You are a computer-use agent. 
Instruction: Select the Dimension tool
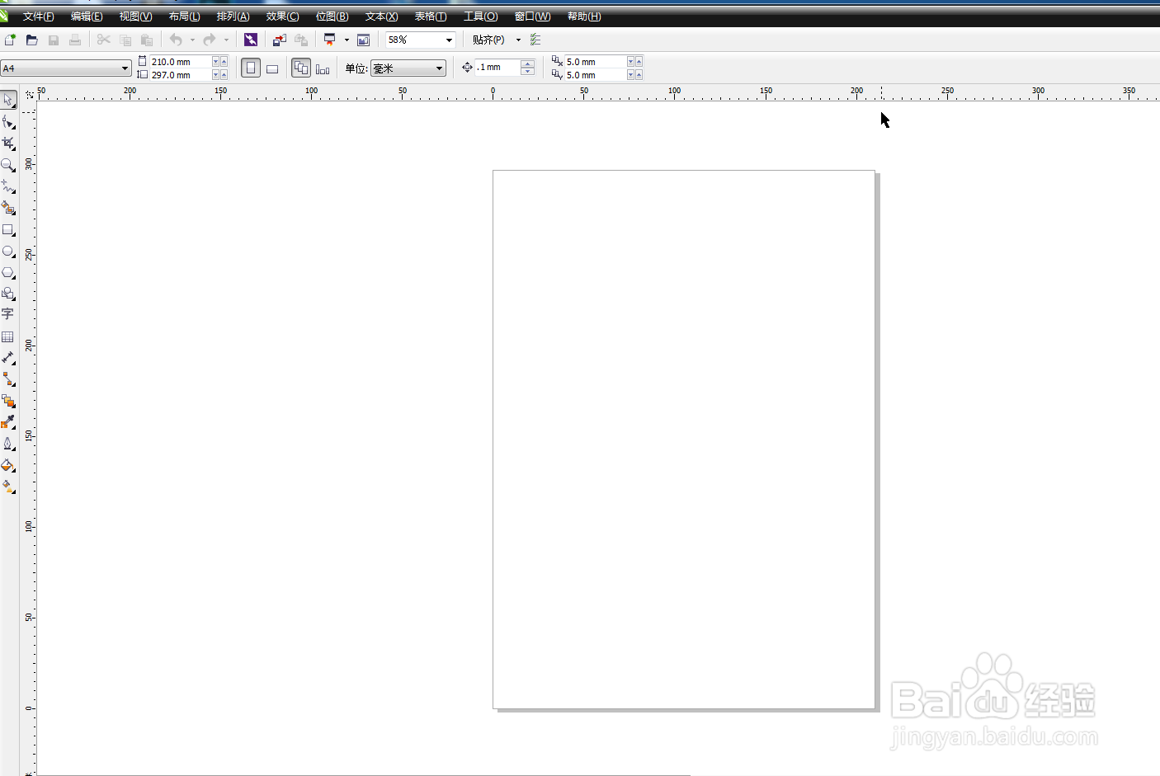(8, 358)
